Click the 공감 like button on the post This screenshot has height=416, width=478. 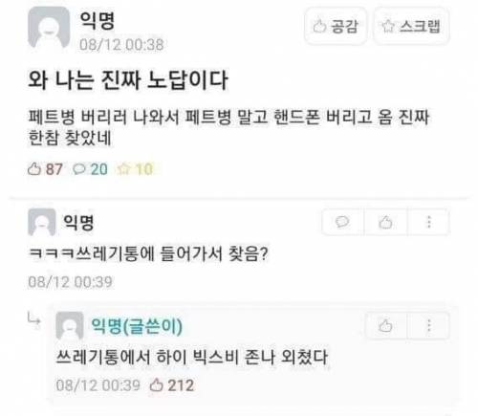click(336, 26)
